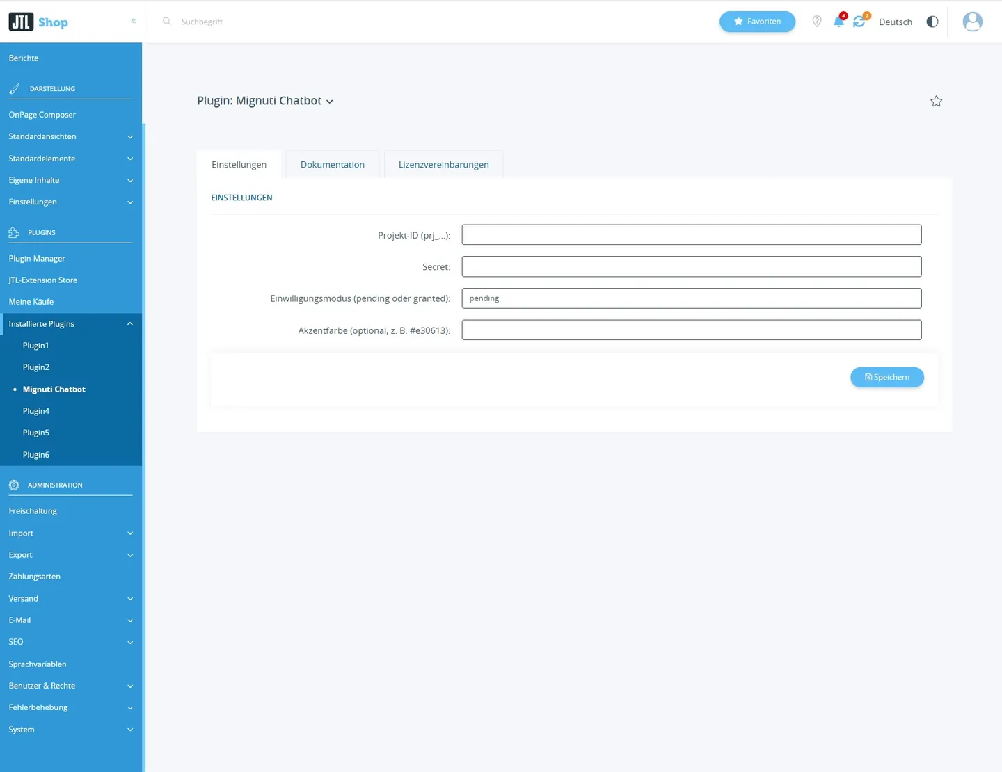Click into the Projekt-ID input field
Viewport: 1002px width, 772px height.
point(692,235)
